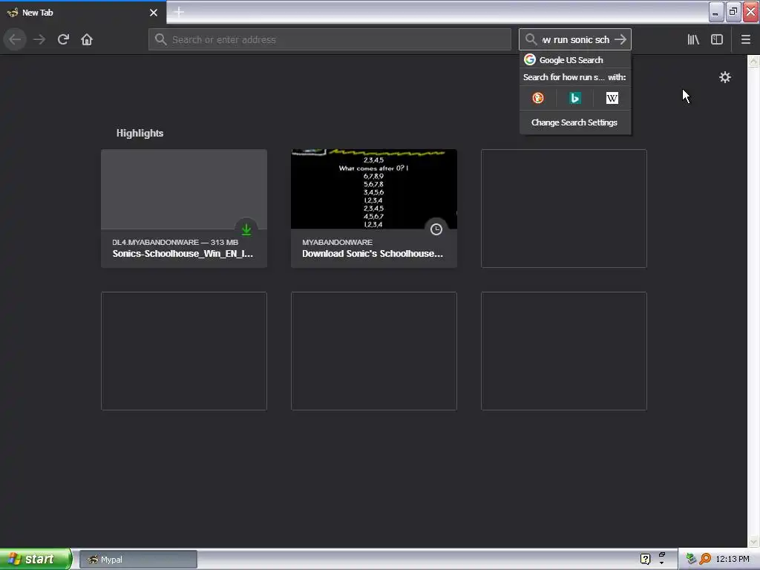Search with the Bing engine icon
This screenshot has height=570, width=760.
tap(575, 99)
